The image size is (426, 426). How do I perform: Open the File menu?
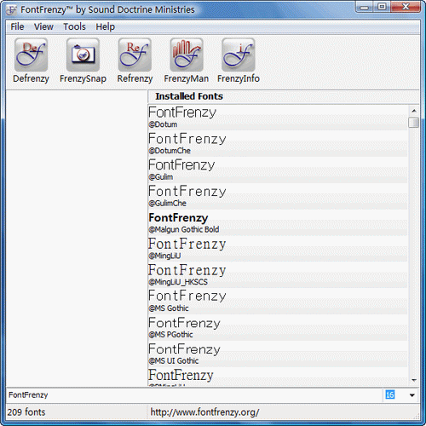(17, 26)
